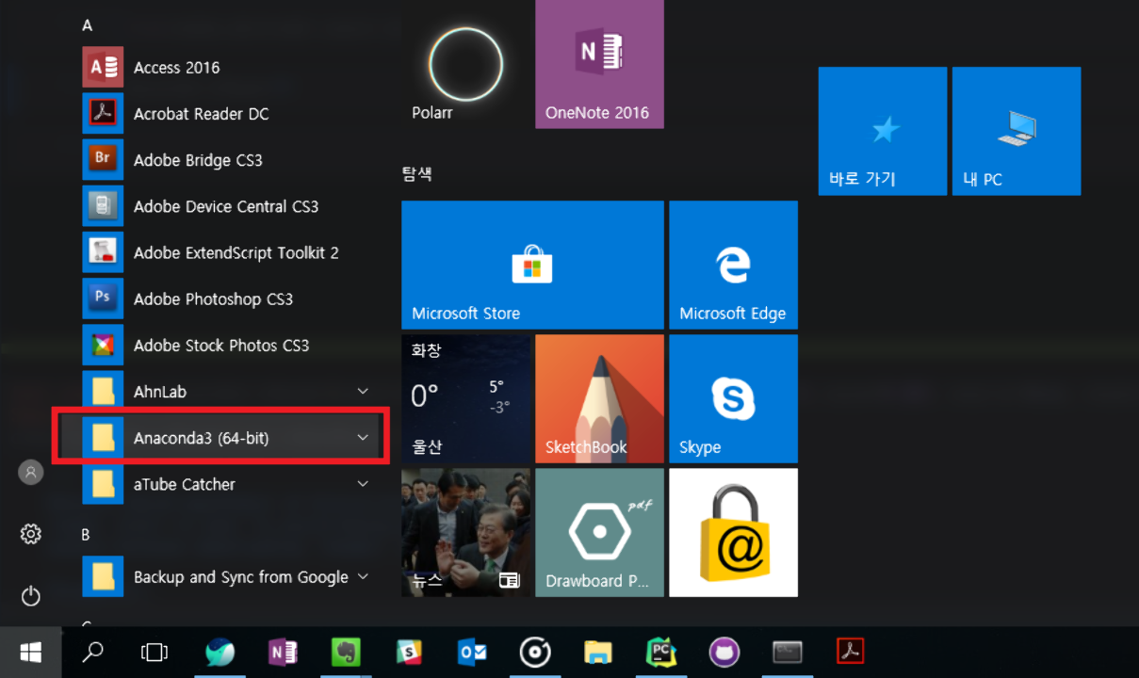
Task: Open the user account icon
Action: click(31, 473)
